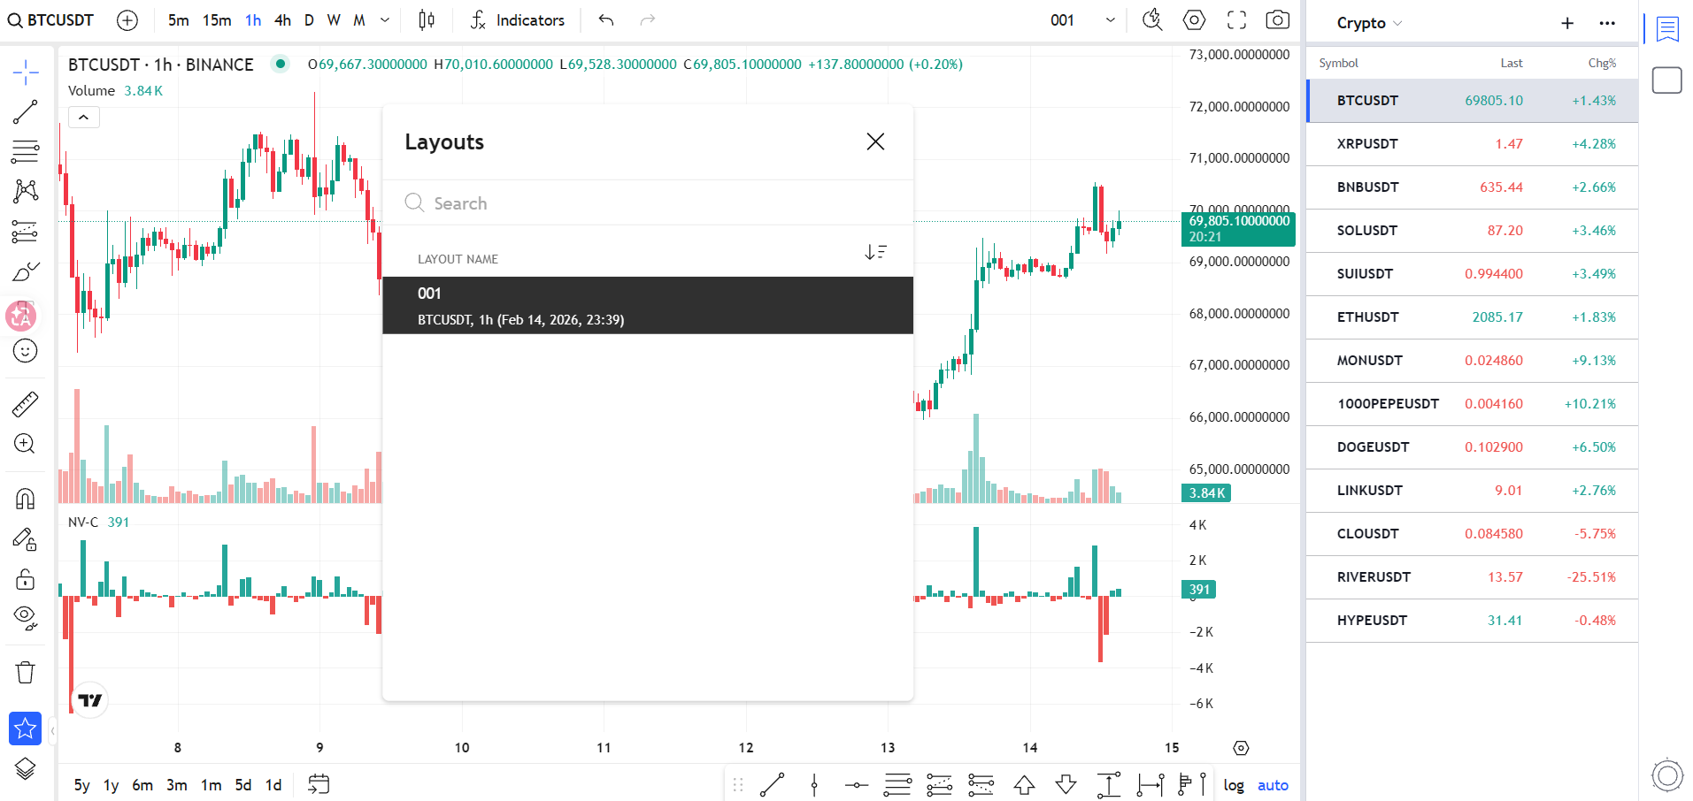The height and width of the screenshot is (801, 1693).
Task: Toggle log scale
Action: [1234, 785]
